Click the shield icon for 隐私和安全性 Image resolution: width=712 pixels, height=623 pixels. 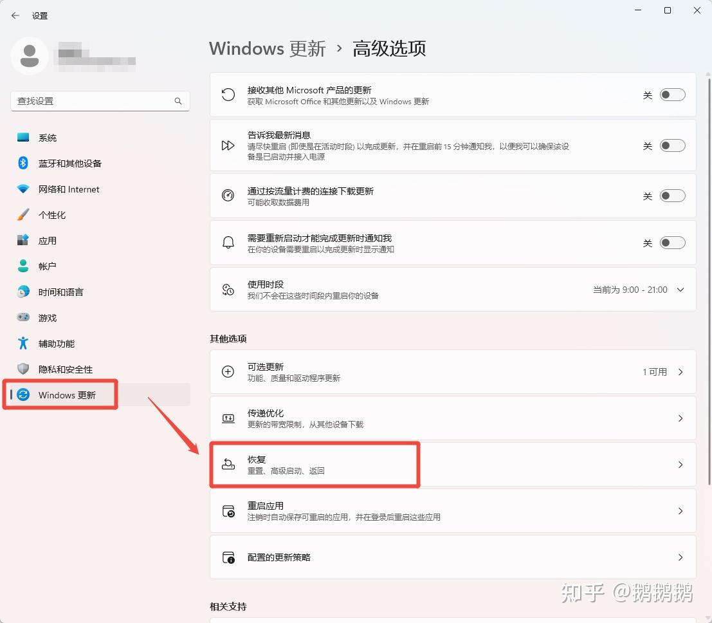23,369
